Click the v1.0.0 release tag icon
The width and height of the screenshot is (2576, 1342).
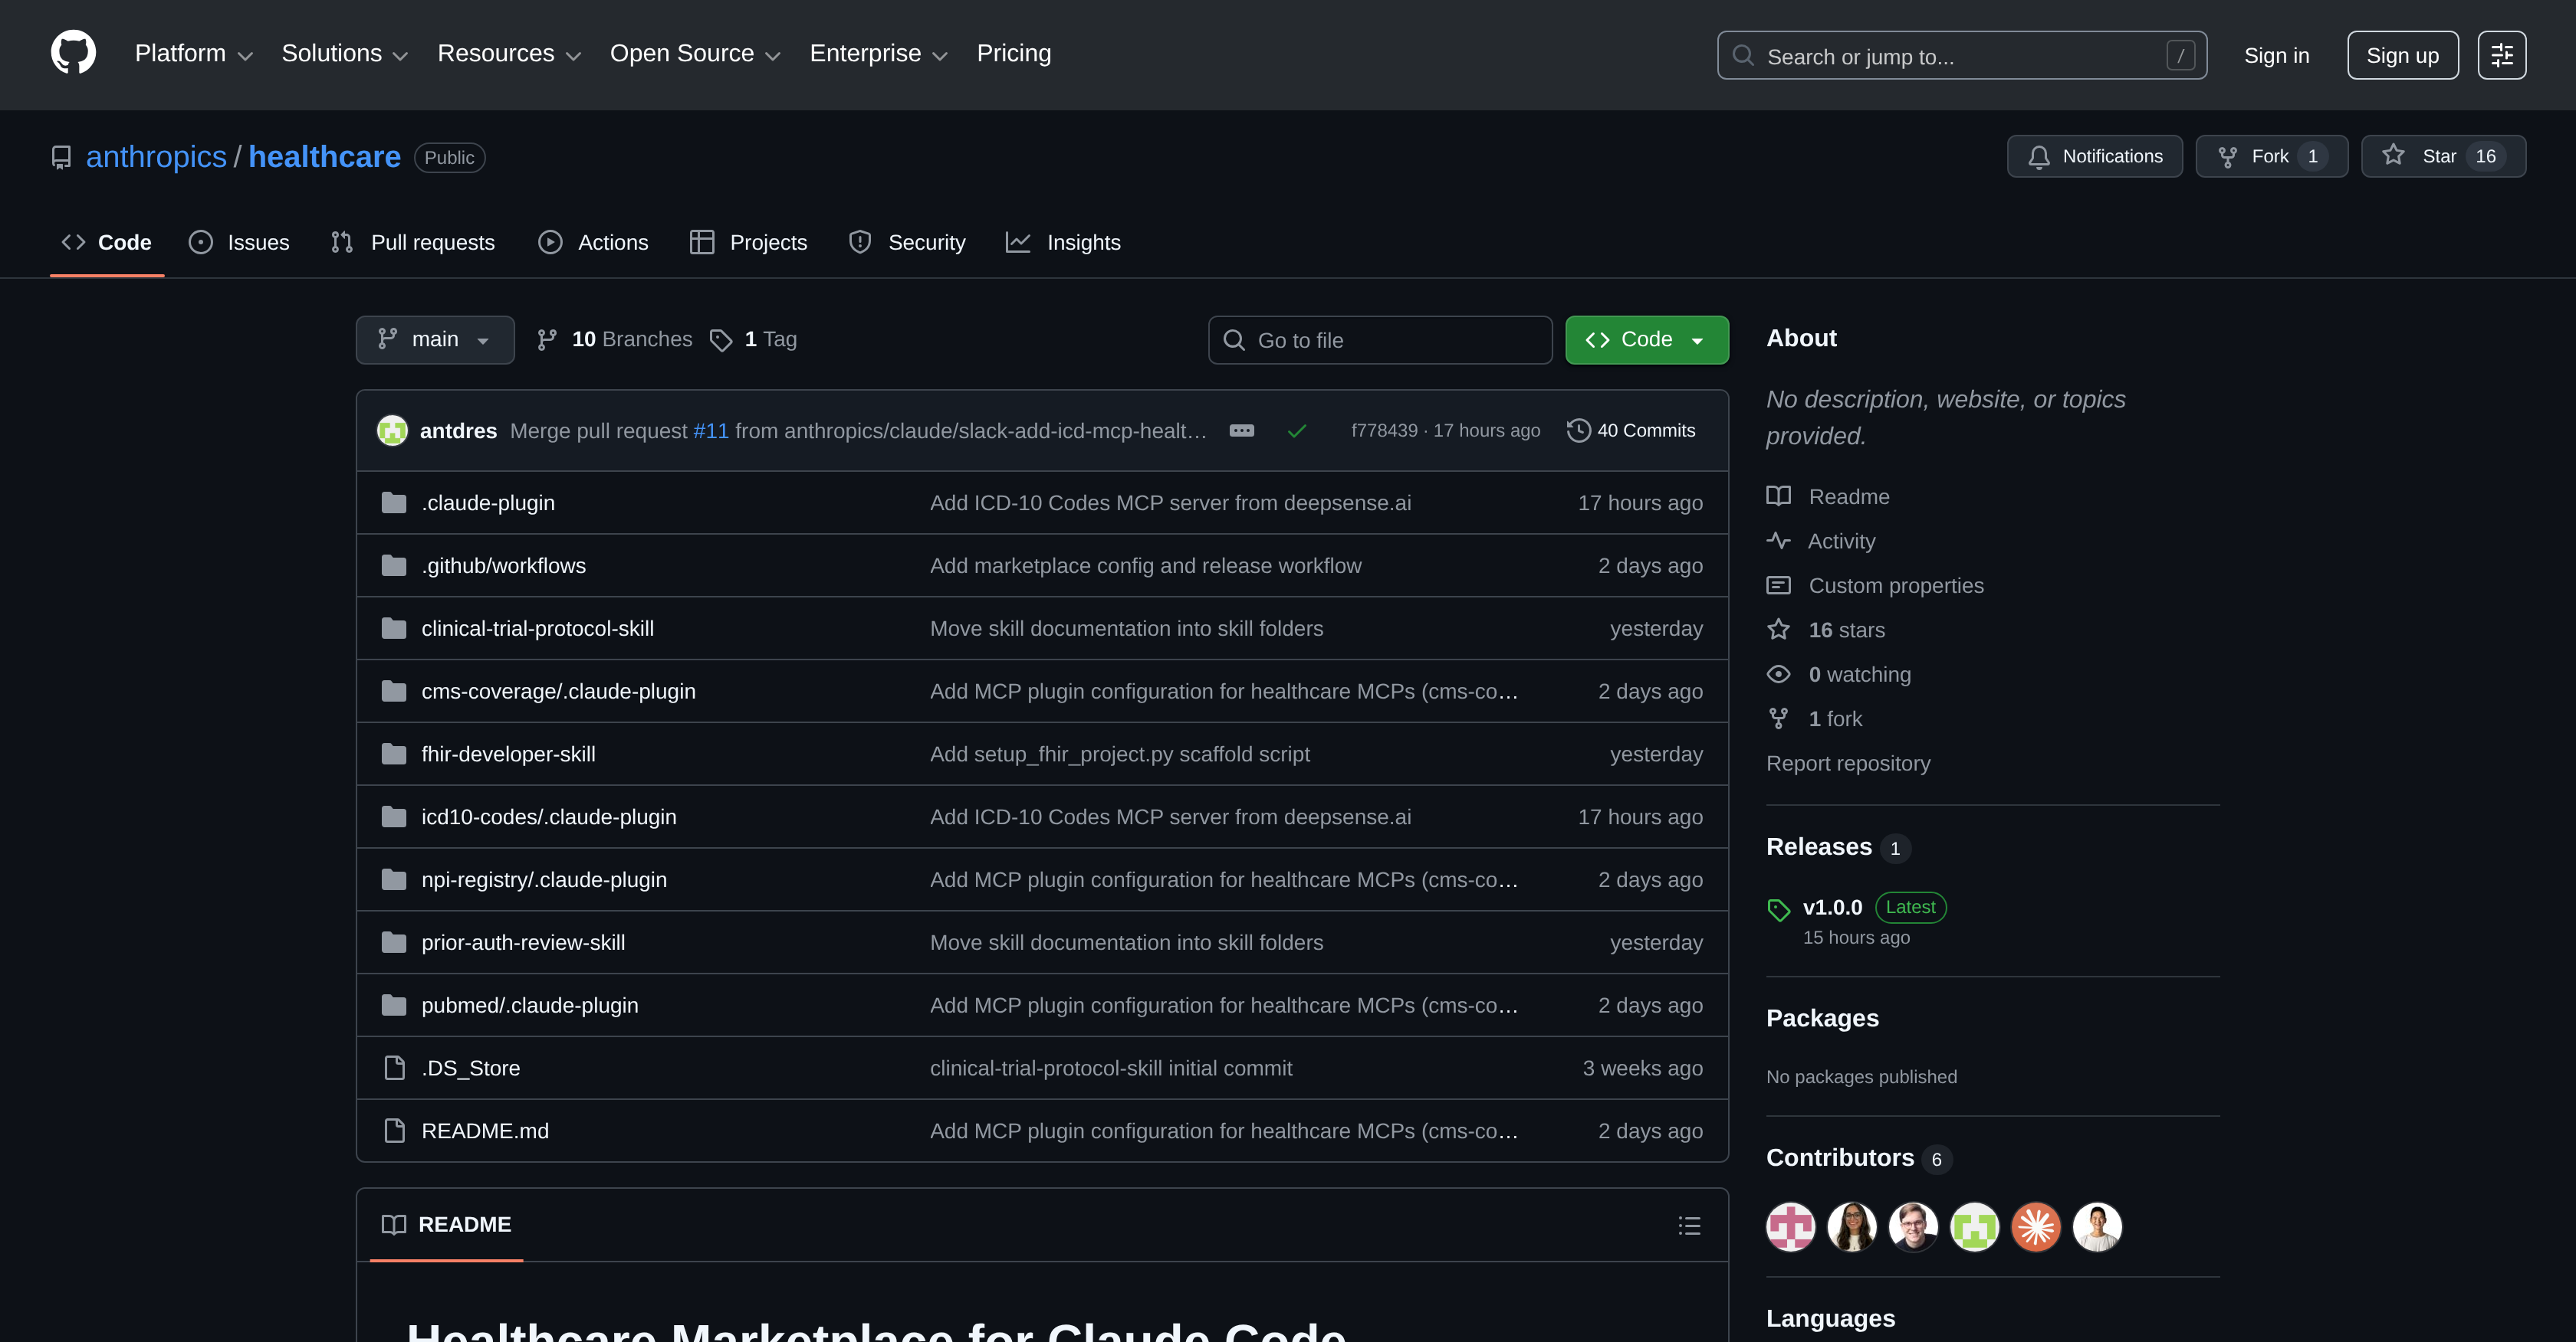[1779, 908]
